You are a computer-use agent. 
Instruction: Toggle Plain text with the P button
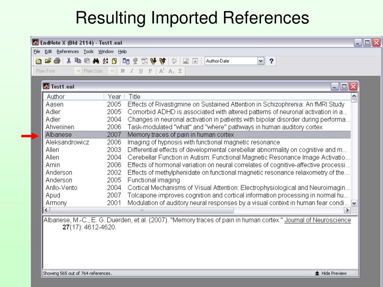150,71
